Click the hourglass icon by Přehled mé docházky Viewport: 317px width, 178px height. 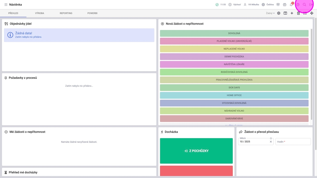pyautogui.click(x=6, y=172)
